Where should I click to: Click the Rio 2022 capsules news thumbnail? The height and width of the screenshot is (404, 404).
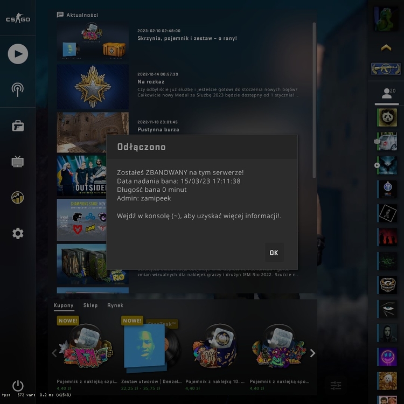click(93, 264)
